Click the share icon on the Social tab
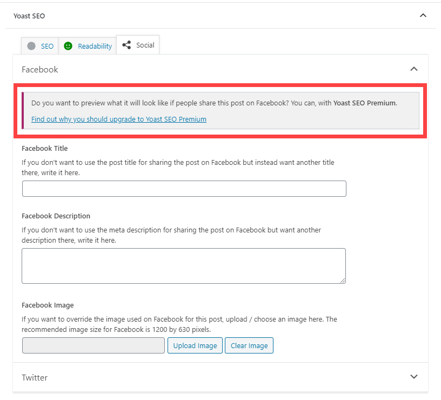 (x=126, y=45)
